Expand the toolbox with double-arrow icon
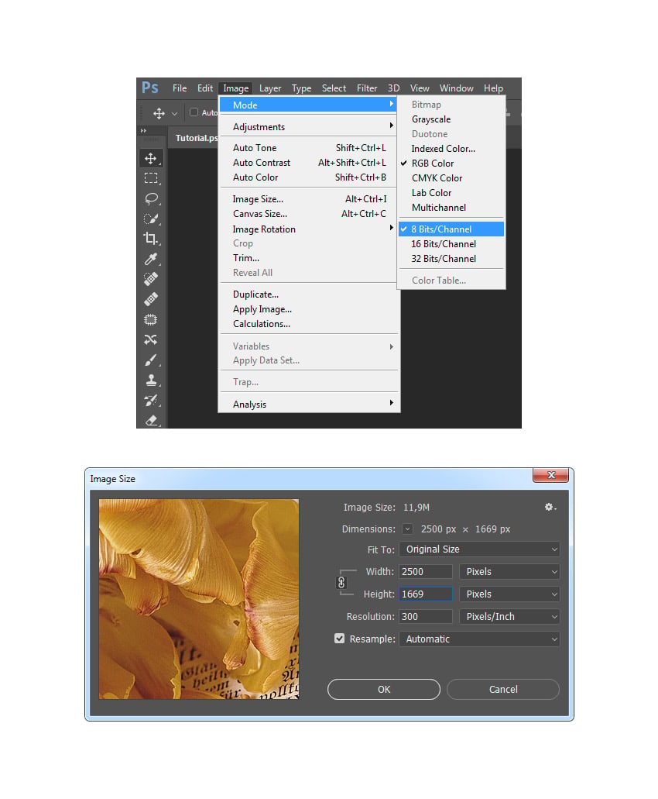658x799 pixels. click(x=143, y=131)
